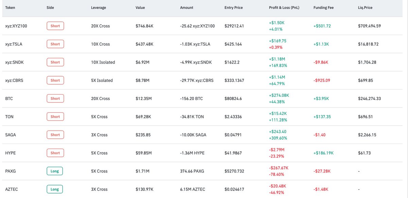Click the -$9.86K funding fee
The height and width of the screenshot is (198, 408).
pyautogui.click(x=322, y=62)
